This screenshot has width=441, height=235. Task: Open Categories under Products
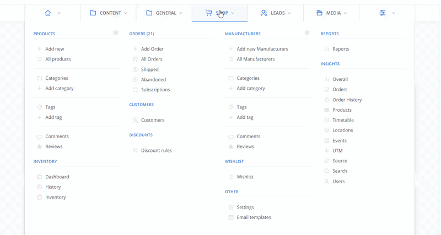click(57, 78)
